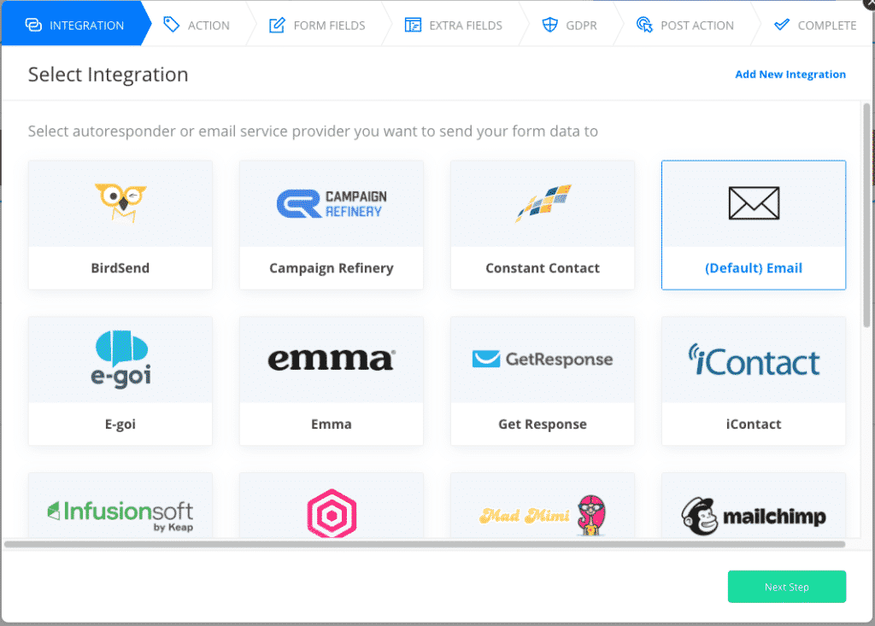Select the BirdSend owl logo
875x626 pixels.
(120, 202)
